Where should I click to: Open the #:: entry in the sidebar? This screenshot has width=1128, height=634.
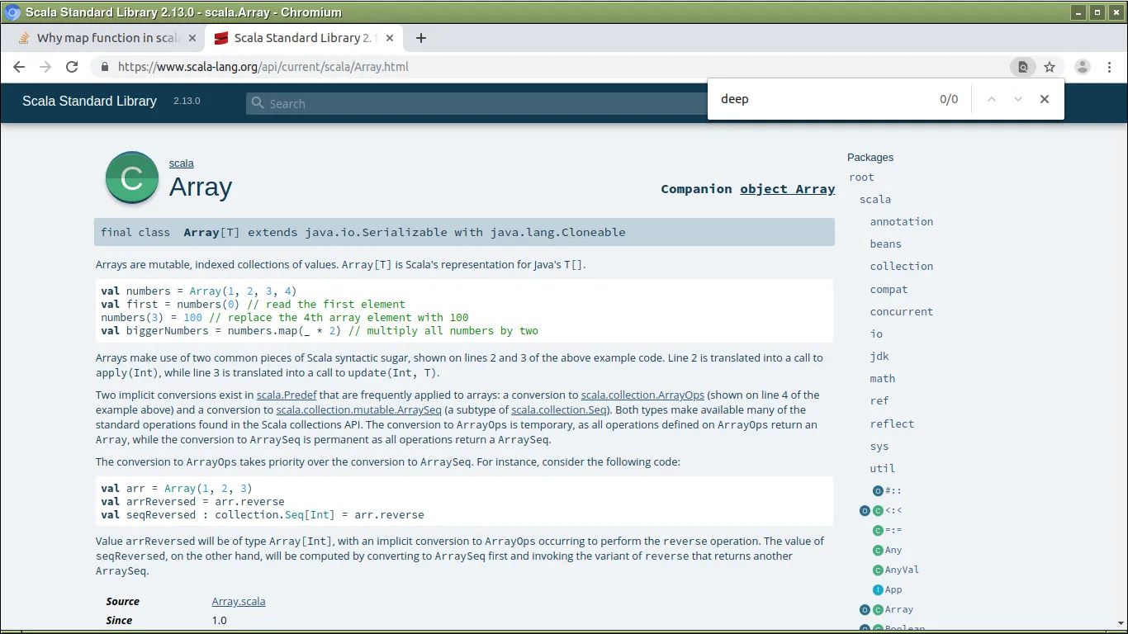point(893,490)
